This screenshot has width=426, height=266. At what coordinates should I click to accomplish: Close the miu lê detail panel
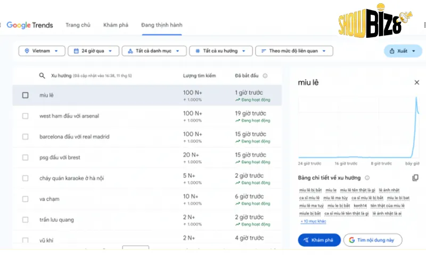click(416, 82)
